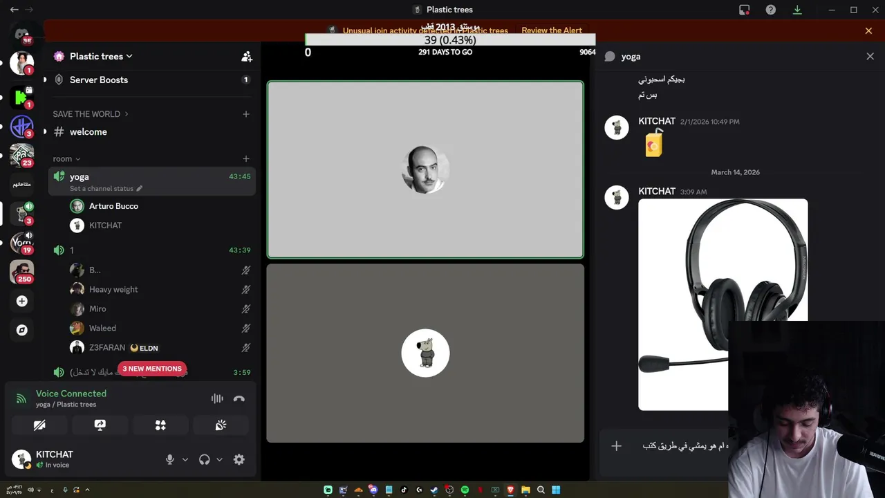Focus Arturo Bucco's video tile
This screenshot has width=885, height=498.
click(x=425, y=169)
